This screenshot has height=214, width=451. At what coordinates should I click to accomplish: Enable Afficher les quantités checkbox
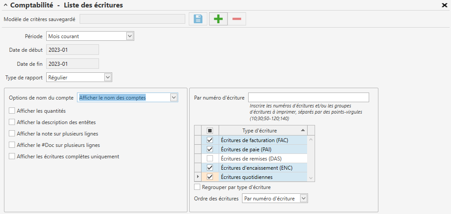pos(12,111)
